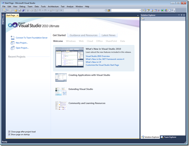Open the New Project toolbar dropdown arrow
This screenshot has width=189, height=146.
(x=8, y=10)
